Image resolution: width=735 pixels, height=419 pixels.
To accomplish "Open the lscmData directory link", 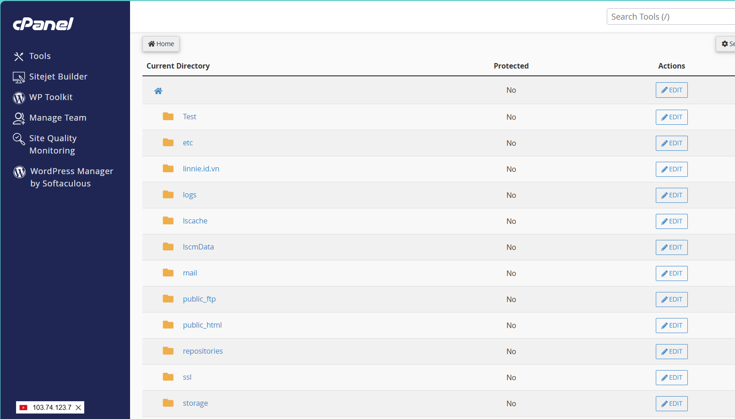I will 198,247.
